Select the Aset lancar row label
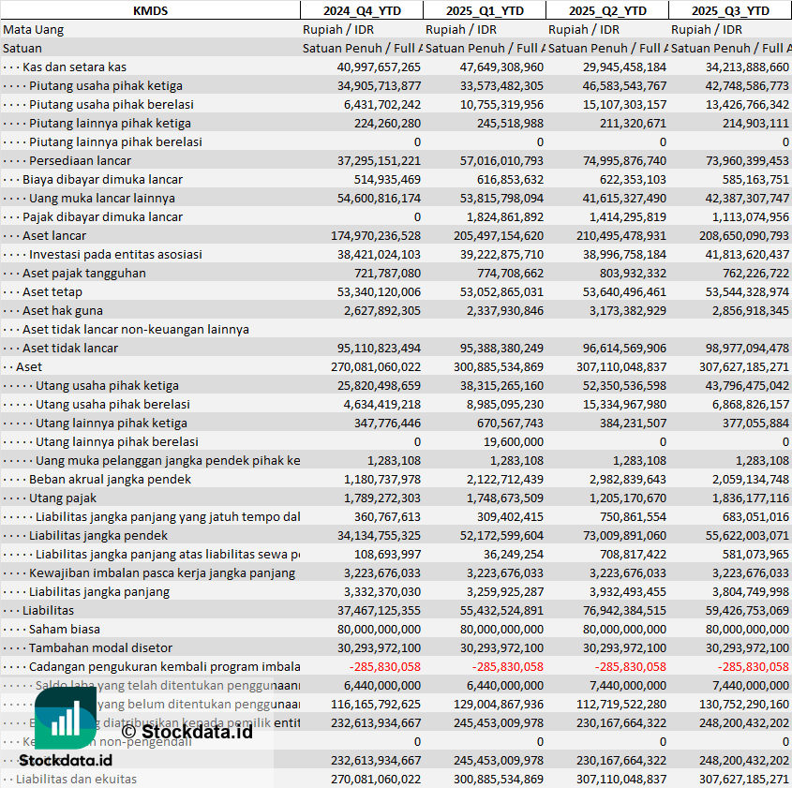Viewport: 792px width, 788px height. [54, 235]
